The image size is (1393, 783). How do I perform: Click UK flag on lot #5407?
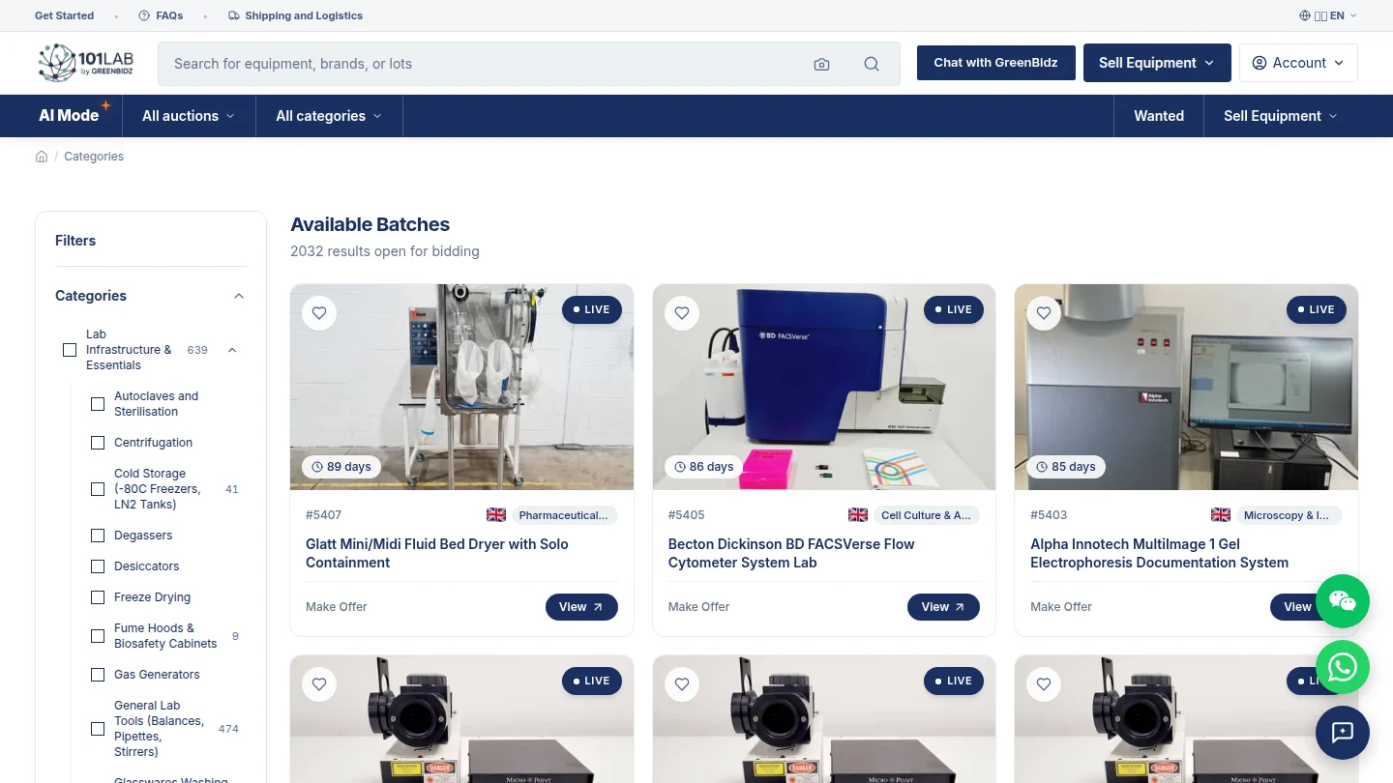pyautogui.click(x=496, y=515)
